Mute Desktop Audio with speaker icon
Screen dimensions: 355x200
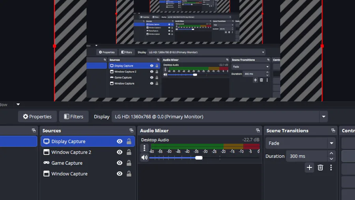pyautogui.click(x=144, y=157)
